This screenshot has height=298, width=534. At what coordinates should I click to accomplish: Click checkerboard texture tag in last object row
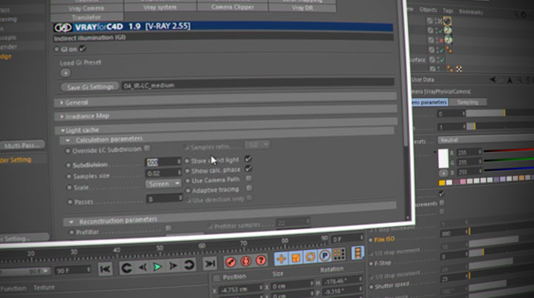pyautogui.click(x=459, y=69)
